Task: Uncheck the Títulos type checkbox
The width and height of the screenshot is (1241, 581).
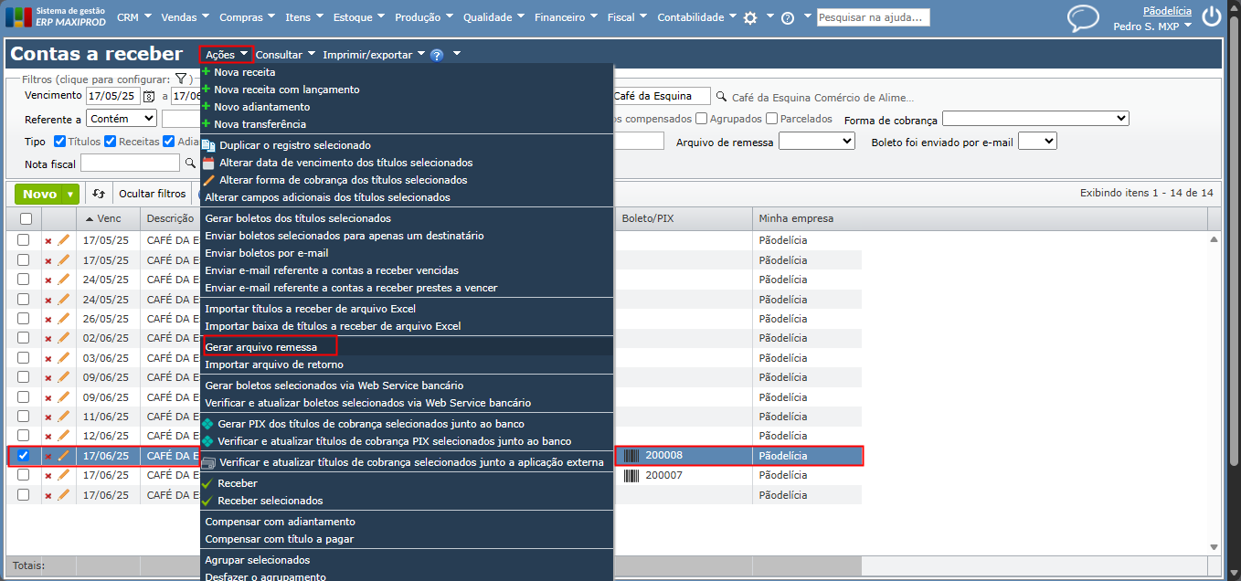Action: coord(59,142)
